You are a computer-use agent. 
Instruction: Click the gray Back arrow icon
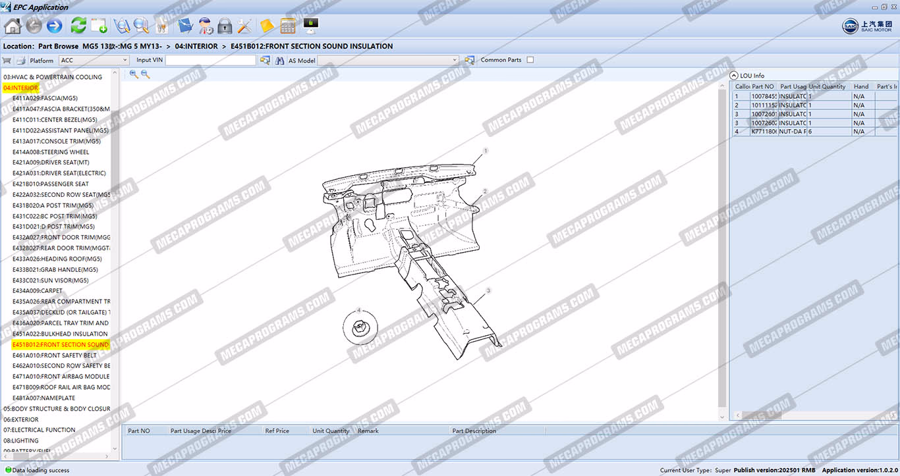click(34, 26)
